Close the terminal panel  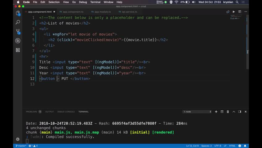point(246,112)
